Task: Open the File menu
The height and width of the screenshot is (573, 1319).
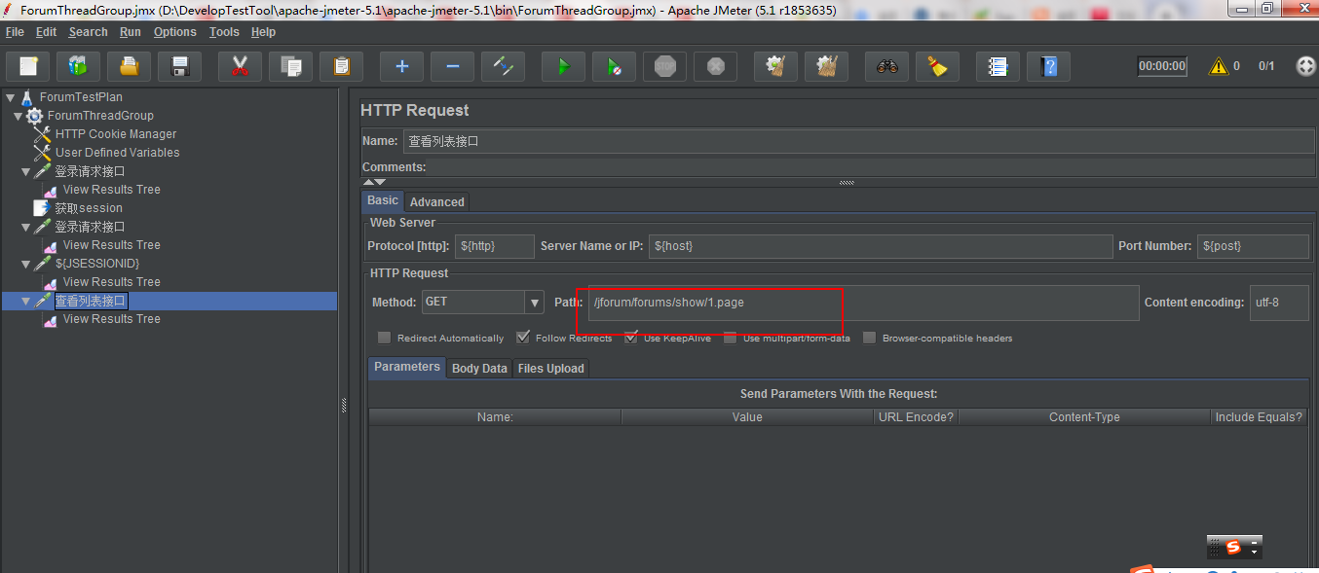Action: tap(15, 32)
